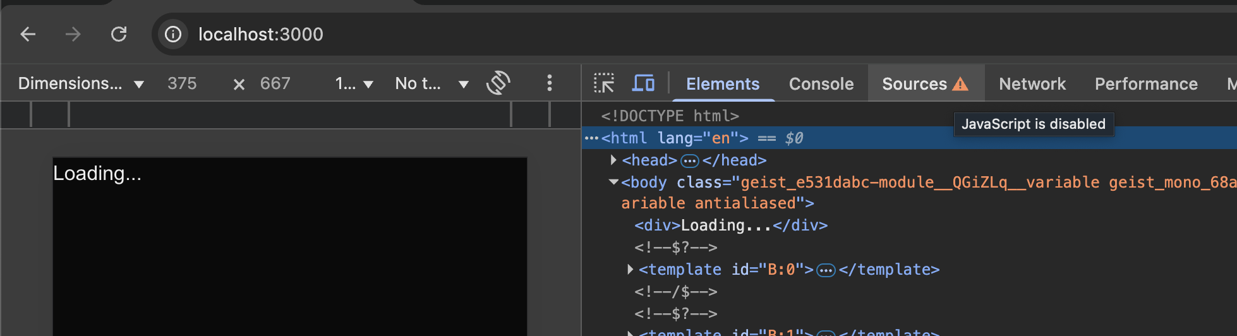Open the Dimensions device dropdown
The image size is (1237, 336).
[x=81, y=83]
